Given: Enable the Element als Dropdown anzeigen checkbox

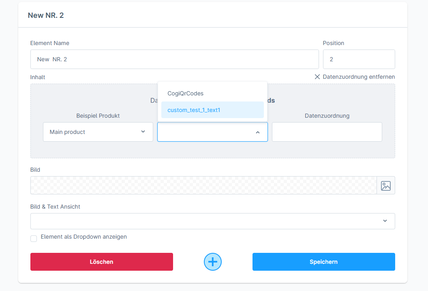Looking at the screenshot, I should [34, 239].
